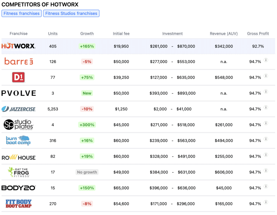Select the $494,000 revenue for Burn Boot Camp
Image resolution: width=277 pixels, height=215 pixels.
224,140
